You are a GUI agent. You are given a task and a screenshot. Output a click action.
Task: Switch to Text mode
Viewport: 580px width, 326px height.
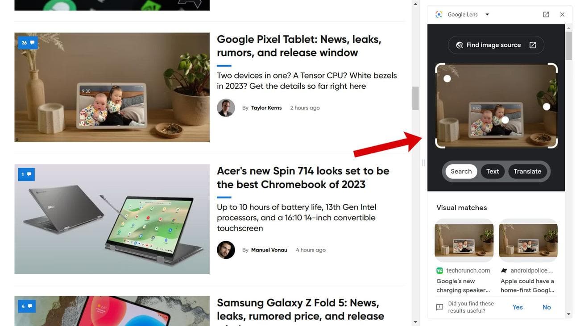coord(493,171)
